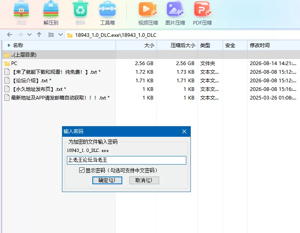Click the 1.72 KB size value

point(144,72)
